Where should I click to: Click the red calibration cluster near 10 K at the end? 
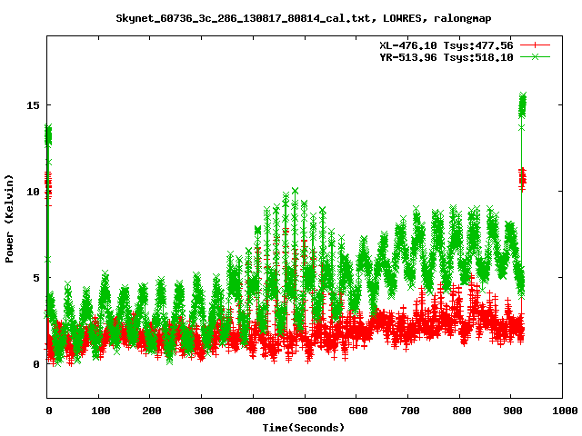523,180
